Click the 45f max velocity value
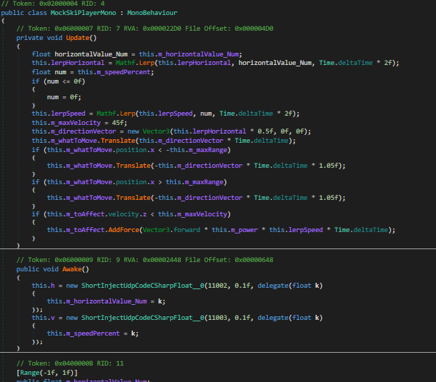436x382 pixels. pos(119,123)
